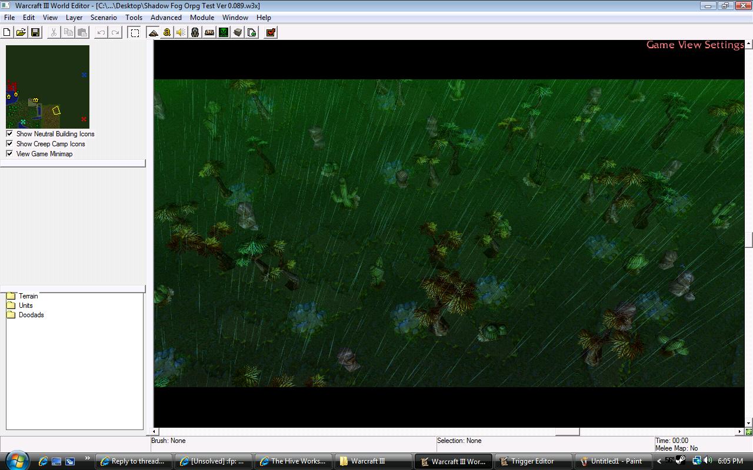The height and width of the screenshot is (470, 753).
Task: Open the Layer menu
Action: click(x=74, y=17)
